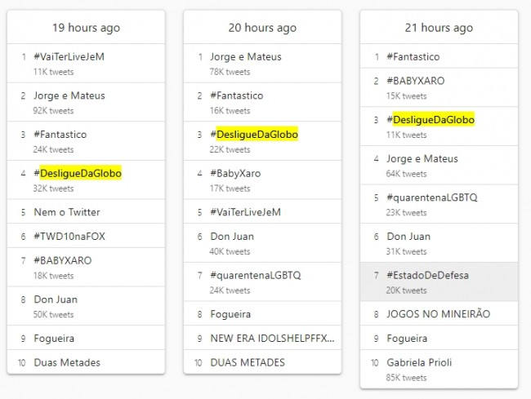Select #BABYXARO with 18K tweets
The height and width of the screenshot is (399, 531).
(63, 261)
